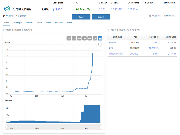Add coin to Portfolio
Viewport: 180px width, 135px height.
[x=170, y=16]
